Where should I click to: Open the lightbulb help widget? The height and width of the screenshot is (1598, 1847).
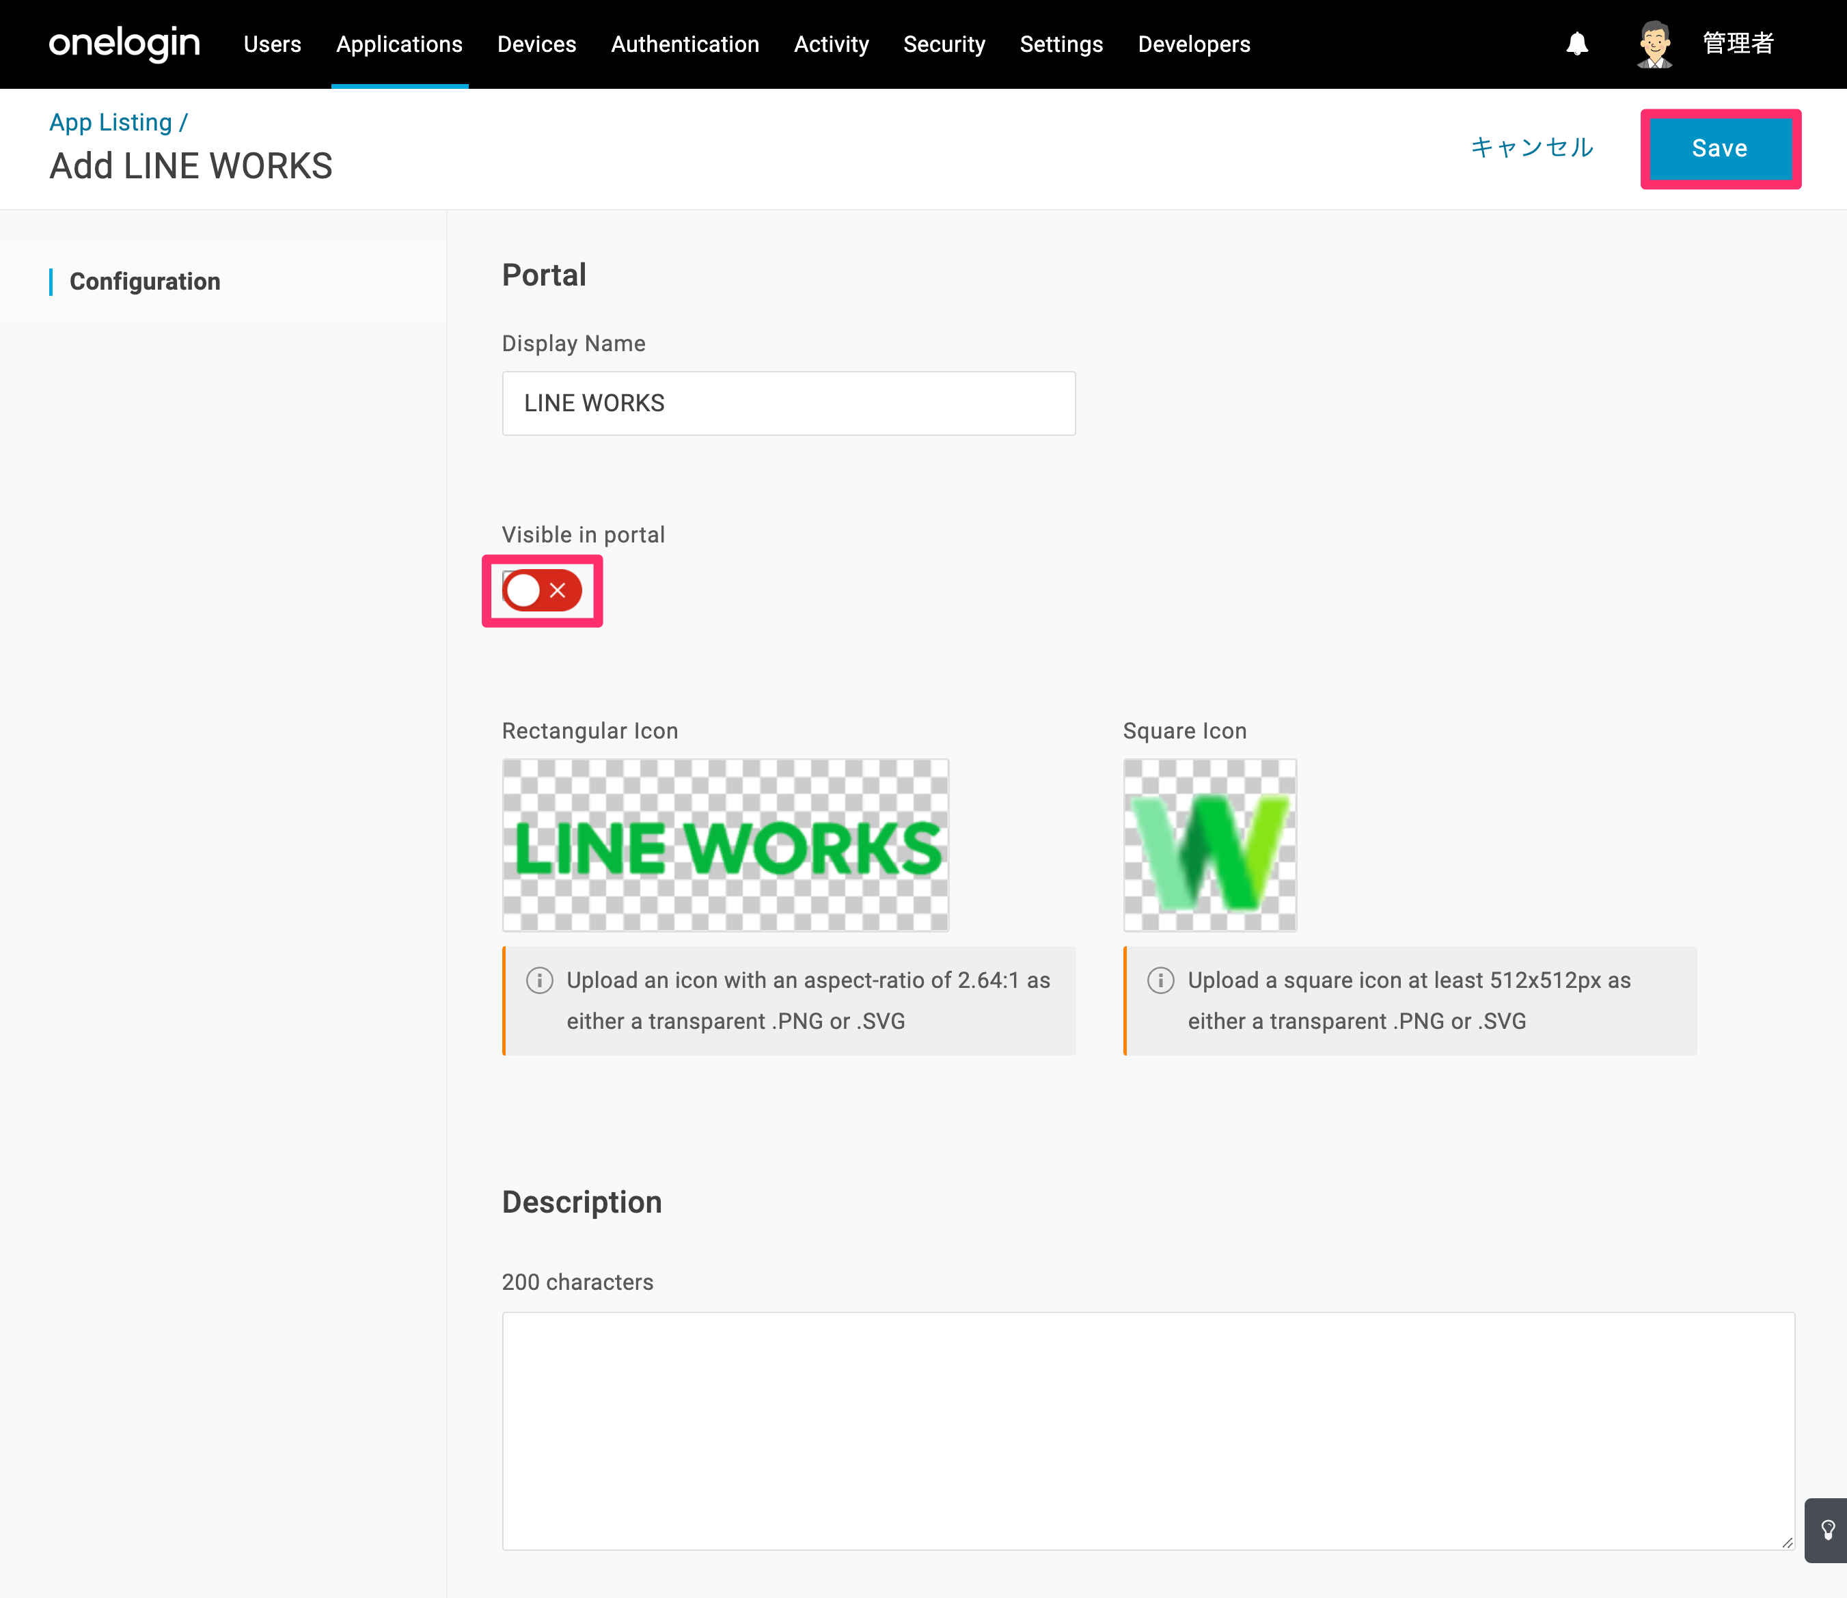click(1827, 1530)
